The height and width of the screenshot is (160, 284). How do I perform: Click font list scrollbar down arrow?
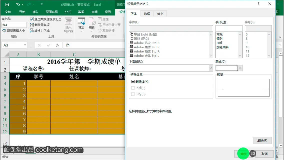[x=211, y=56]
